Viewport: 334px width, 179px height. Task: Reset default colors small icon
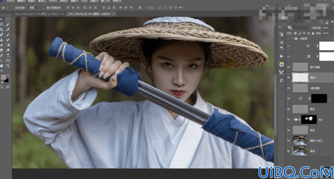[2, 82]
